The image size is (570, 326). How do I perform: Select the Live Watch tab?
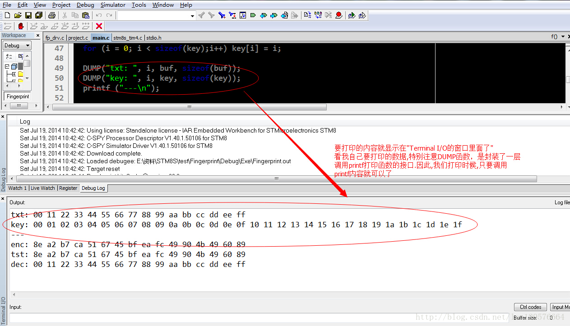[43, 188]
